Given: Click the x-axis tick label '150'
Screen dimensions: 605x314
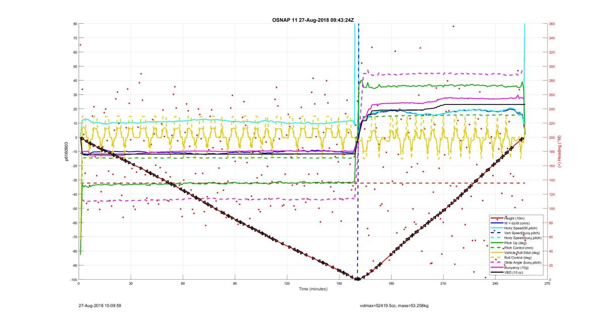Looking at the screenshot, I should coord(339,284).
